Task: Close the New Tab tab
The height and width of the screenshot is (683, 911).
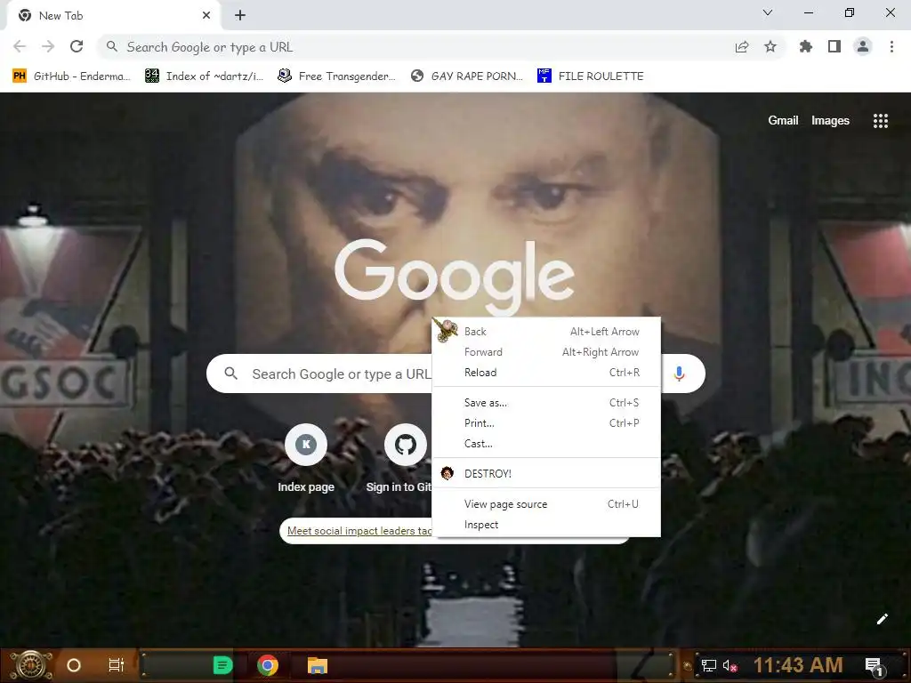Action: tap(206, 16)
